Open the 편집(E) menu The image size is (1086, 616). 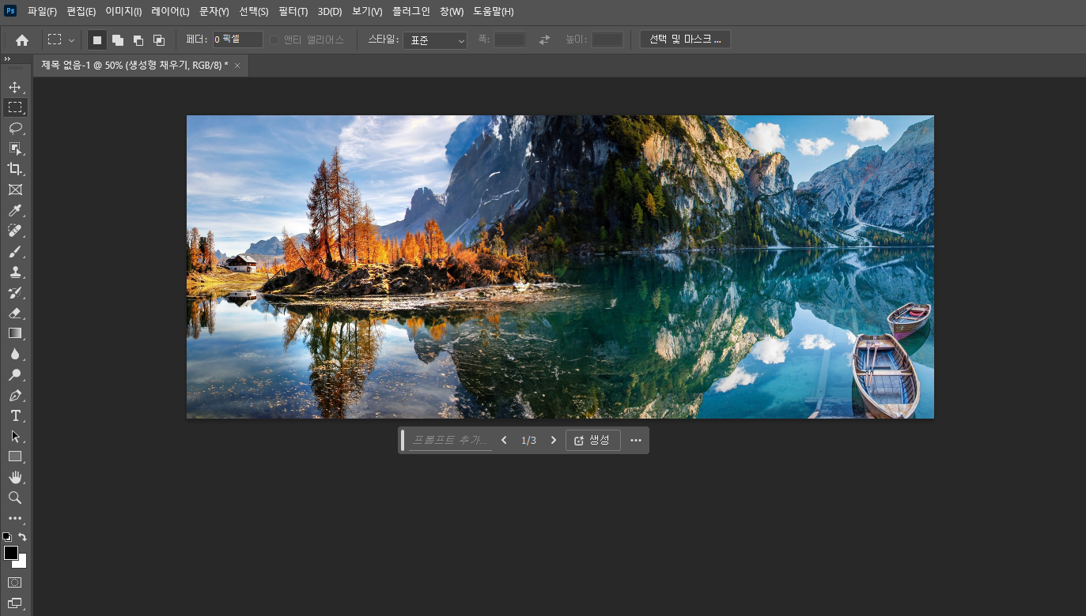pyautogui.click(x=81, y=12)
